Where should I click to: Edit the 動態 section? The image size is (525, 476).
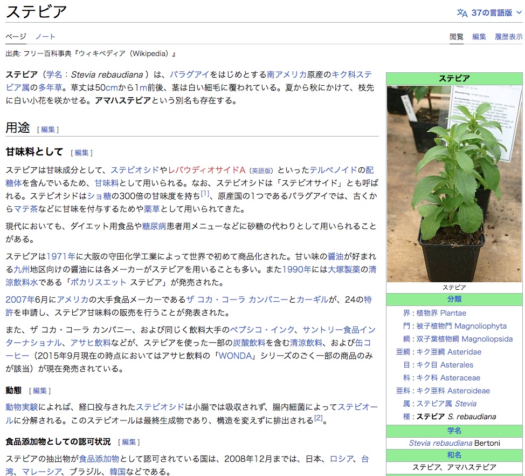point(40,391)
